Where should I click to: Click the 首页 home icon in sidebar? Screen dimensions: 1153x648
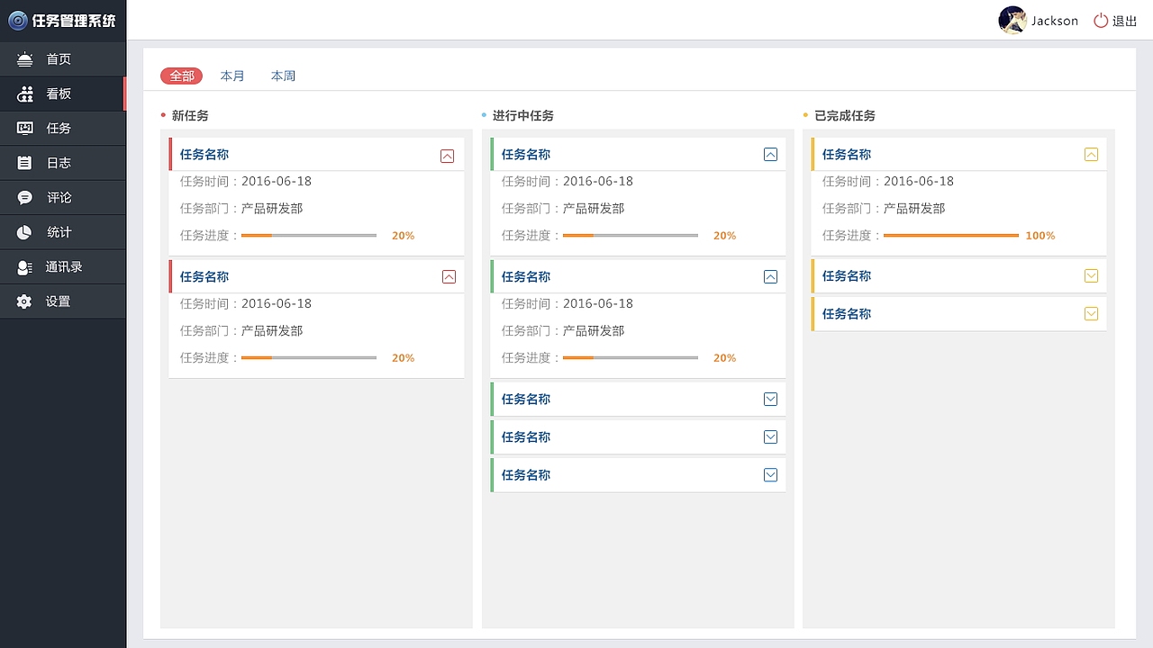coord(25,59)
